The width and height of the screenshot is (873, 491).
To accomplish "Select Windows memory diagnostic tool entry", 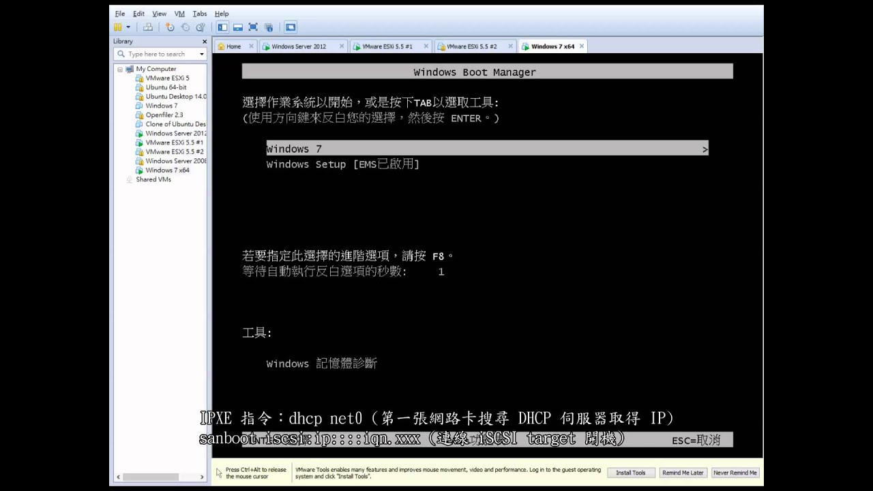I will (x=321, y=363).
